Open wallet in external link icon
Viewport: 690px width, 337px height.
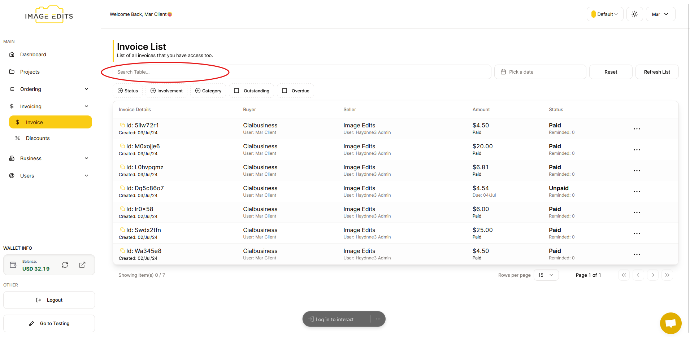pyautogui.click(x=82, y=265)
